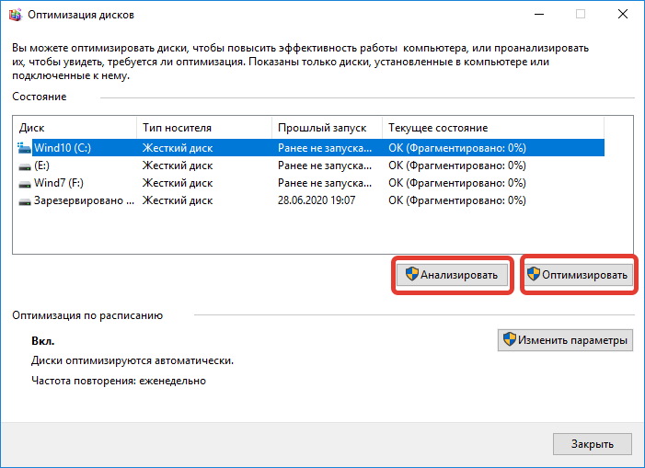Sort by the Диск column header
The height and width of the screenshot is (468, 645).
click(x=75, y=128)
